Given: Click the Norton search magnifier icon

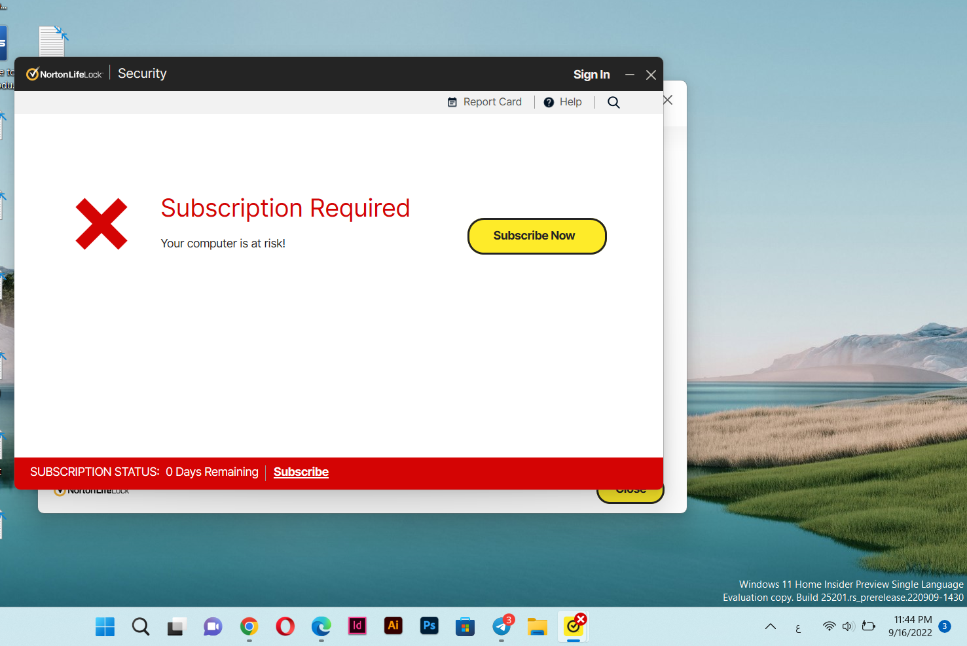Looking at the screenshot, I should (x=613, y=102).
